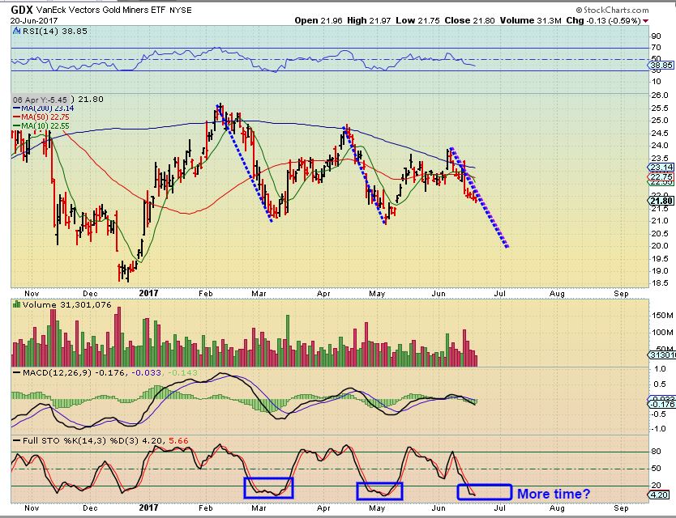Click the 100M volume axis label
This screenshot has width=676, height=518.
(x=662, y=333)
